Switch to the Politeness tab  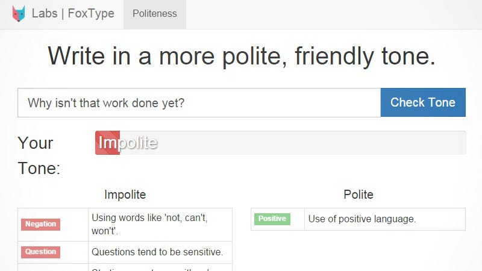click(155, 14)
